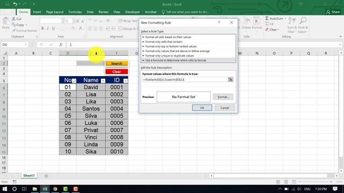Click Tell me what you want to do
344x193 pixels.
pos(185,12)
